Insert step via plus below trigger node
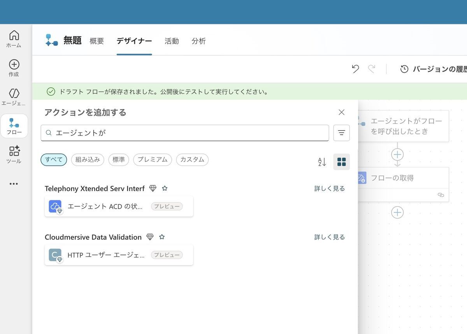Image resolution: width=467 pixels, height=334 pixels. tap(397, 155)
